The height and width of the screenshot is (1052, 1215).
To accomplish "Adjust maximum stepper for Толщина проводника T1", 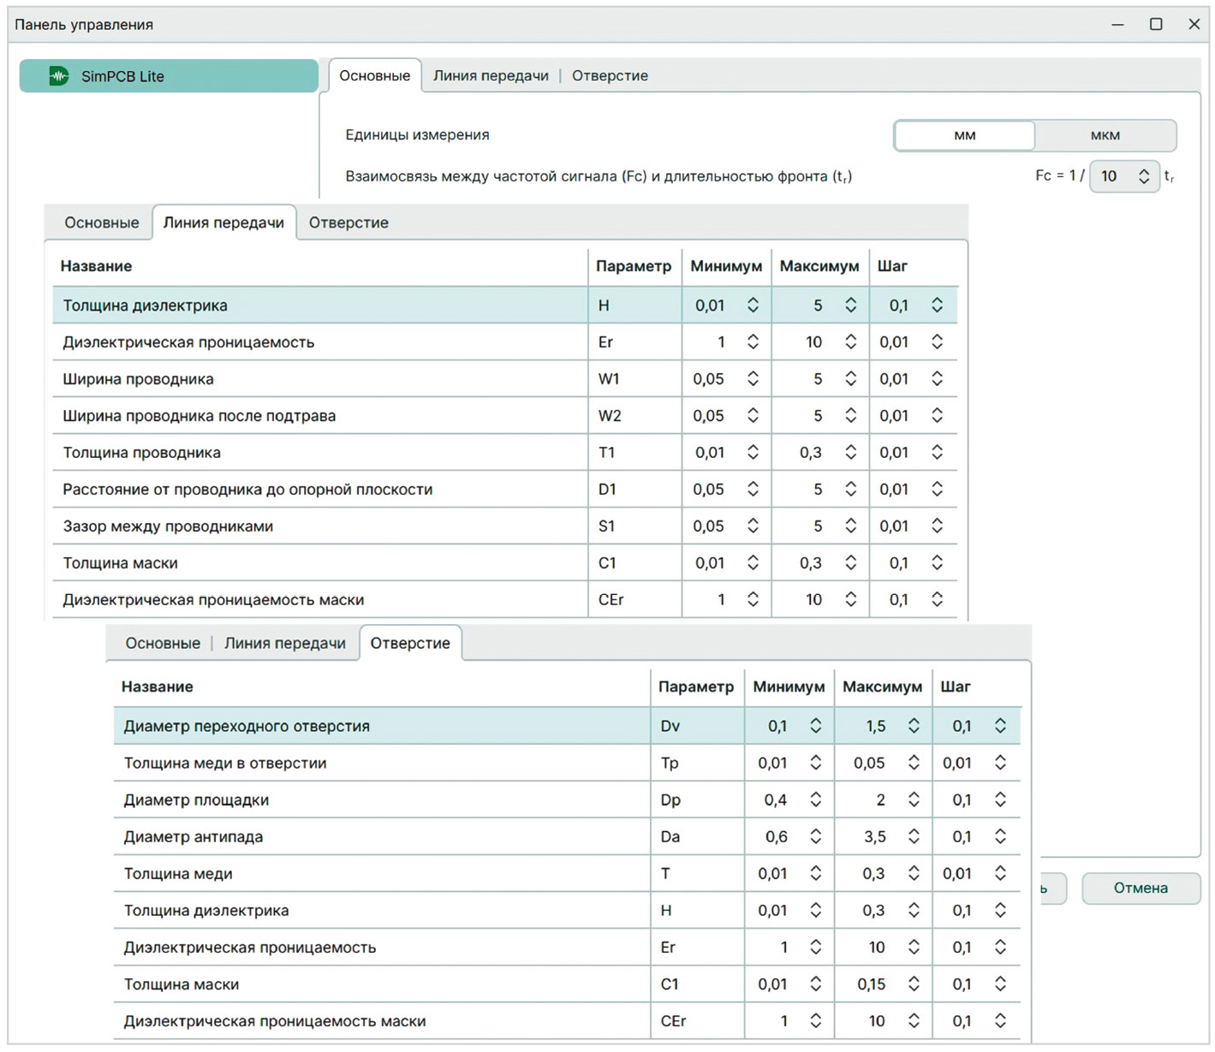I will coord(850,452).
